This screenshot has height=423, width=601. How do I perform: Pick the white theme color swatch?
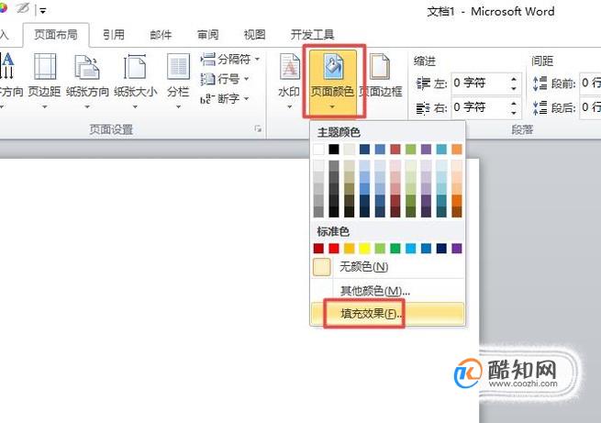[318, 149]
